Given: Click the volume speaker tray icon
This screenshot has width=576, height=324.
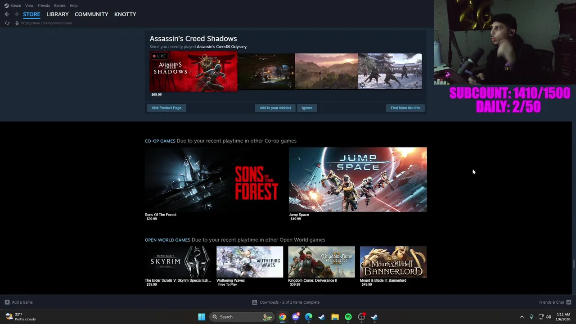Looking at the screenshot, I should 548,317.
